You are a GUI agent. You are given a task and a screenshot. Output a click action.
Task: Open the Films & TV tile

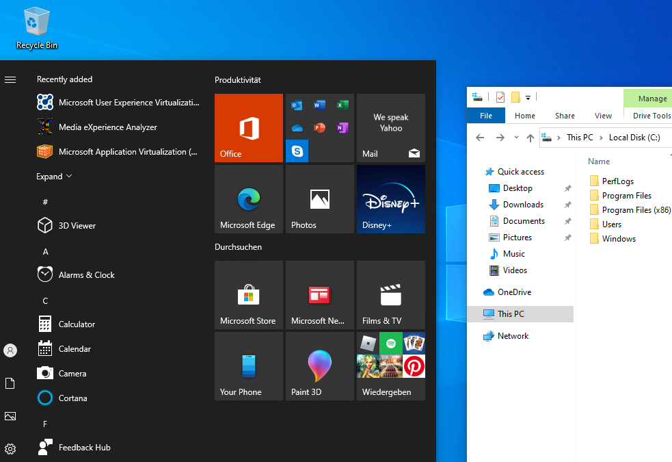tap(391, 295)
